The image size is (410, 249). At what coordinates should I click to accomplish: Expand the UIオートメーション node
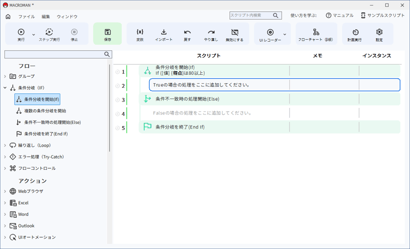pyautogui.click(x=5, y=237)
